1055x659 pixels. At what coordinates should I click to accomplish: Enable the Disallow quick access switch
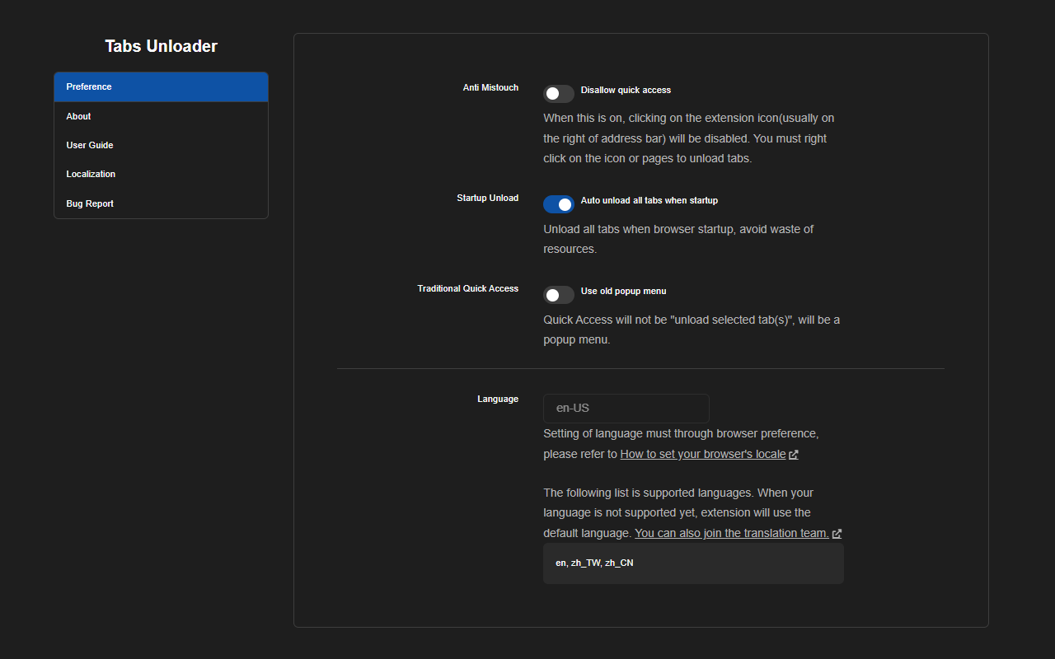pyautogui.click(x=559, y=93)
